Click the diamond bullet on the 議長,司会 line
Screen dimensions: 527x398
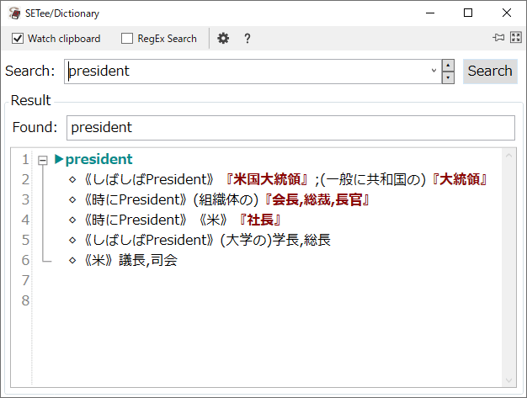(72, 261)
